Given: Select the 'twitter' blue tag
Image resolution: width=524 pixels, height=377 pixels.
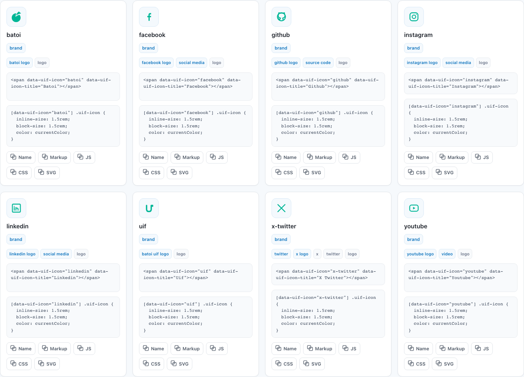Looking at the screenshot, I should click(281, 254).
